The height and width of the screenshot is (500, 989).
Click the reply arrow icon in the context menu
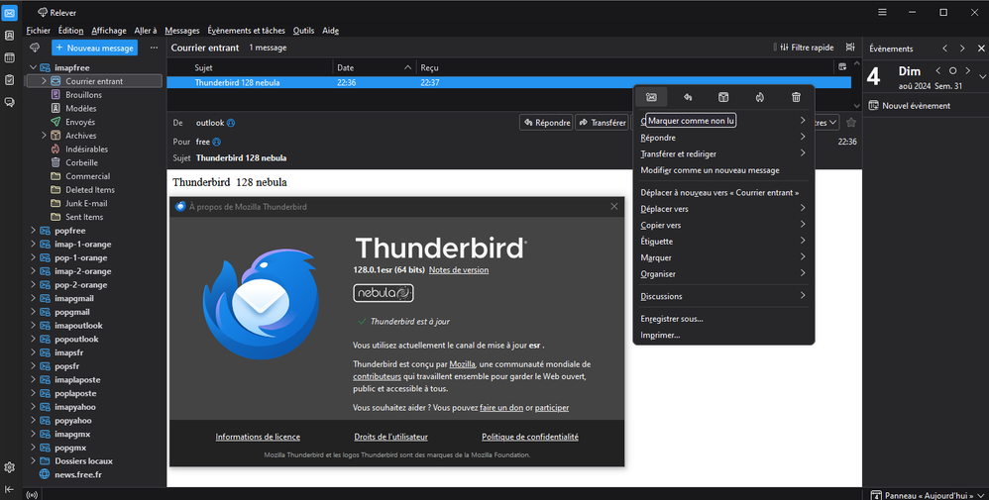coord(688,97)
